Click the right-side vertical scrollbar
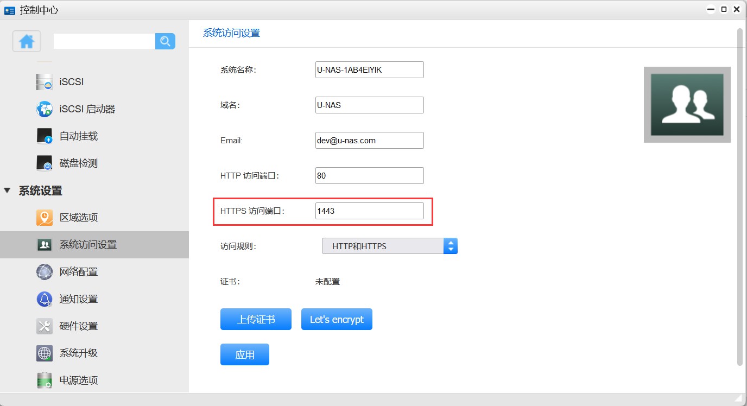This screenshot has height=406, width=747. click(x=739, y=195)
